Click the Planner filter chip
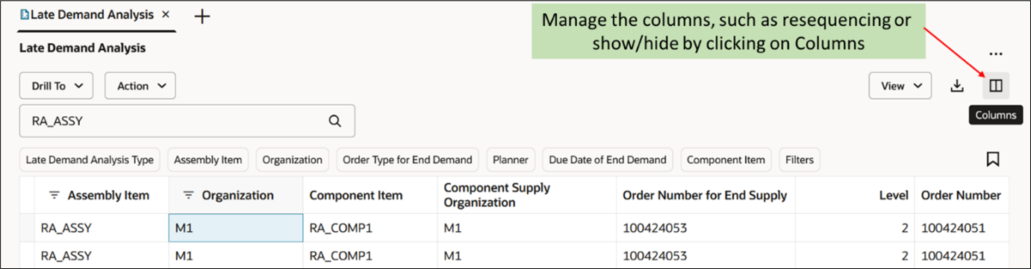This screenshot has width=1031, height=269. pyautogui.click(x=511, y=159)
